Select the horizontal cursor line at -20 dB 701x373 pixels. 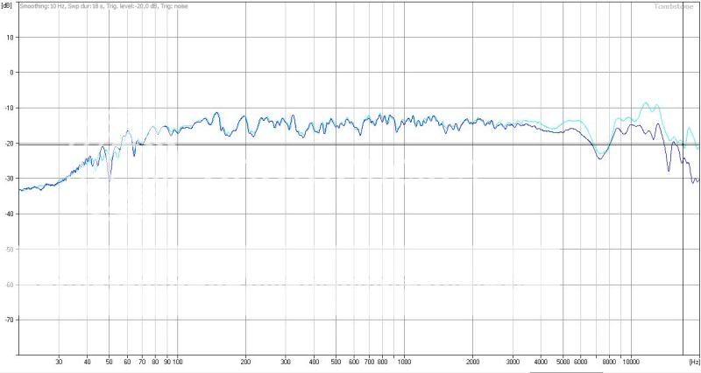click(350, 144)
